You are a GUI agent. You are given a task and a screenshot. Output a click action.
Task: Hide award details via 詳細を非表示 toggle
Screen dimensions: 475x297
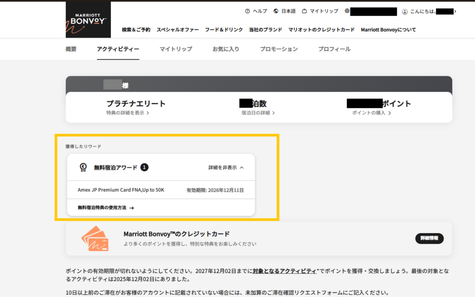coord(223,167)
